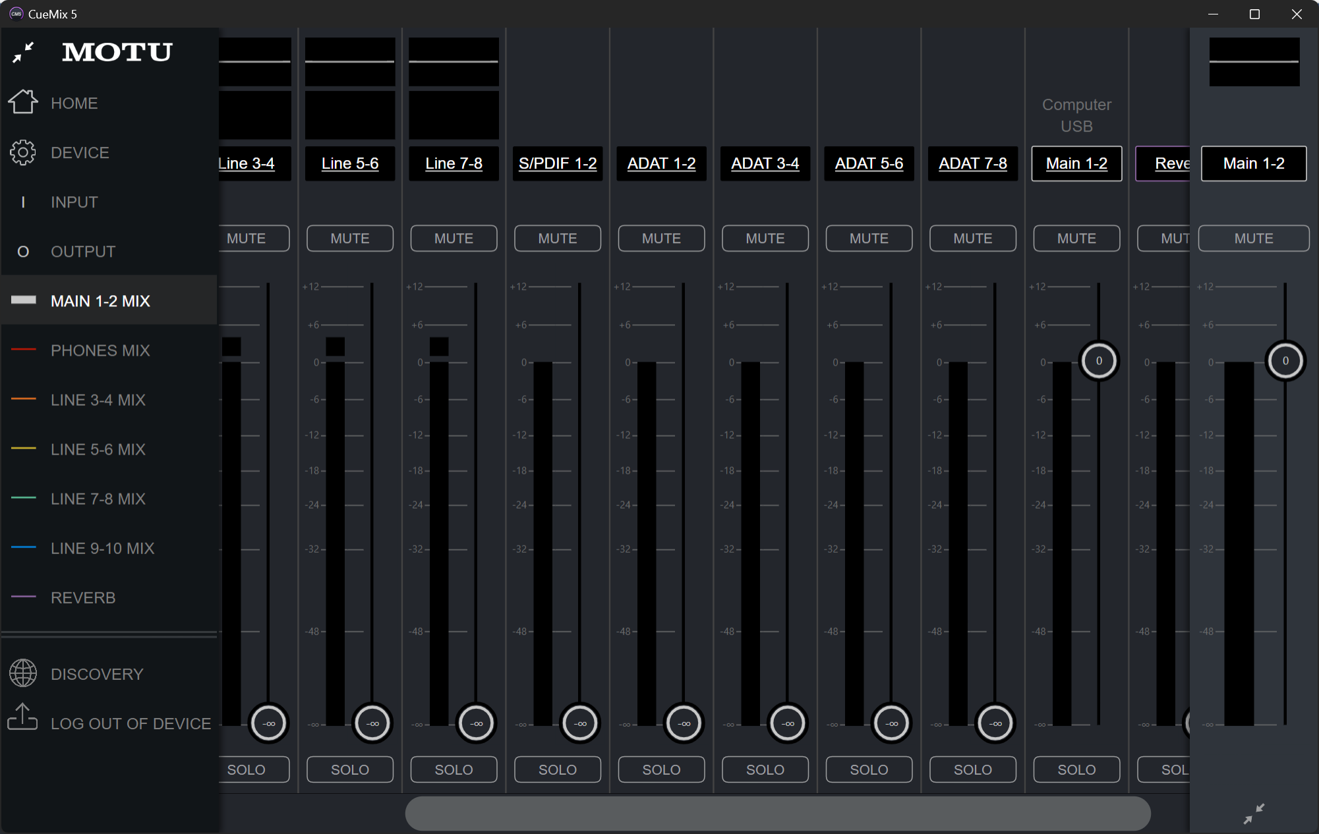Solo the ADAT 3-4 channel

(765, 769)
